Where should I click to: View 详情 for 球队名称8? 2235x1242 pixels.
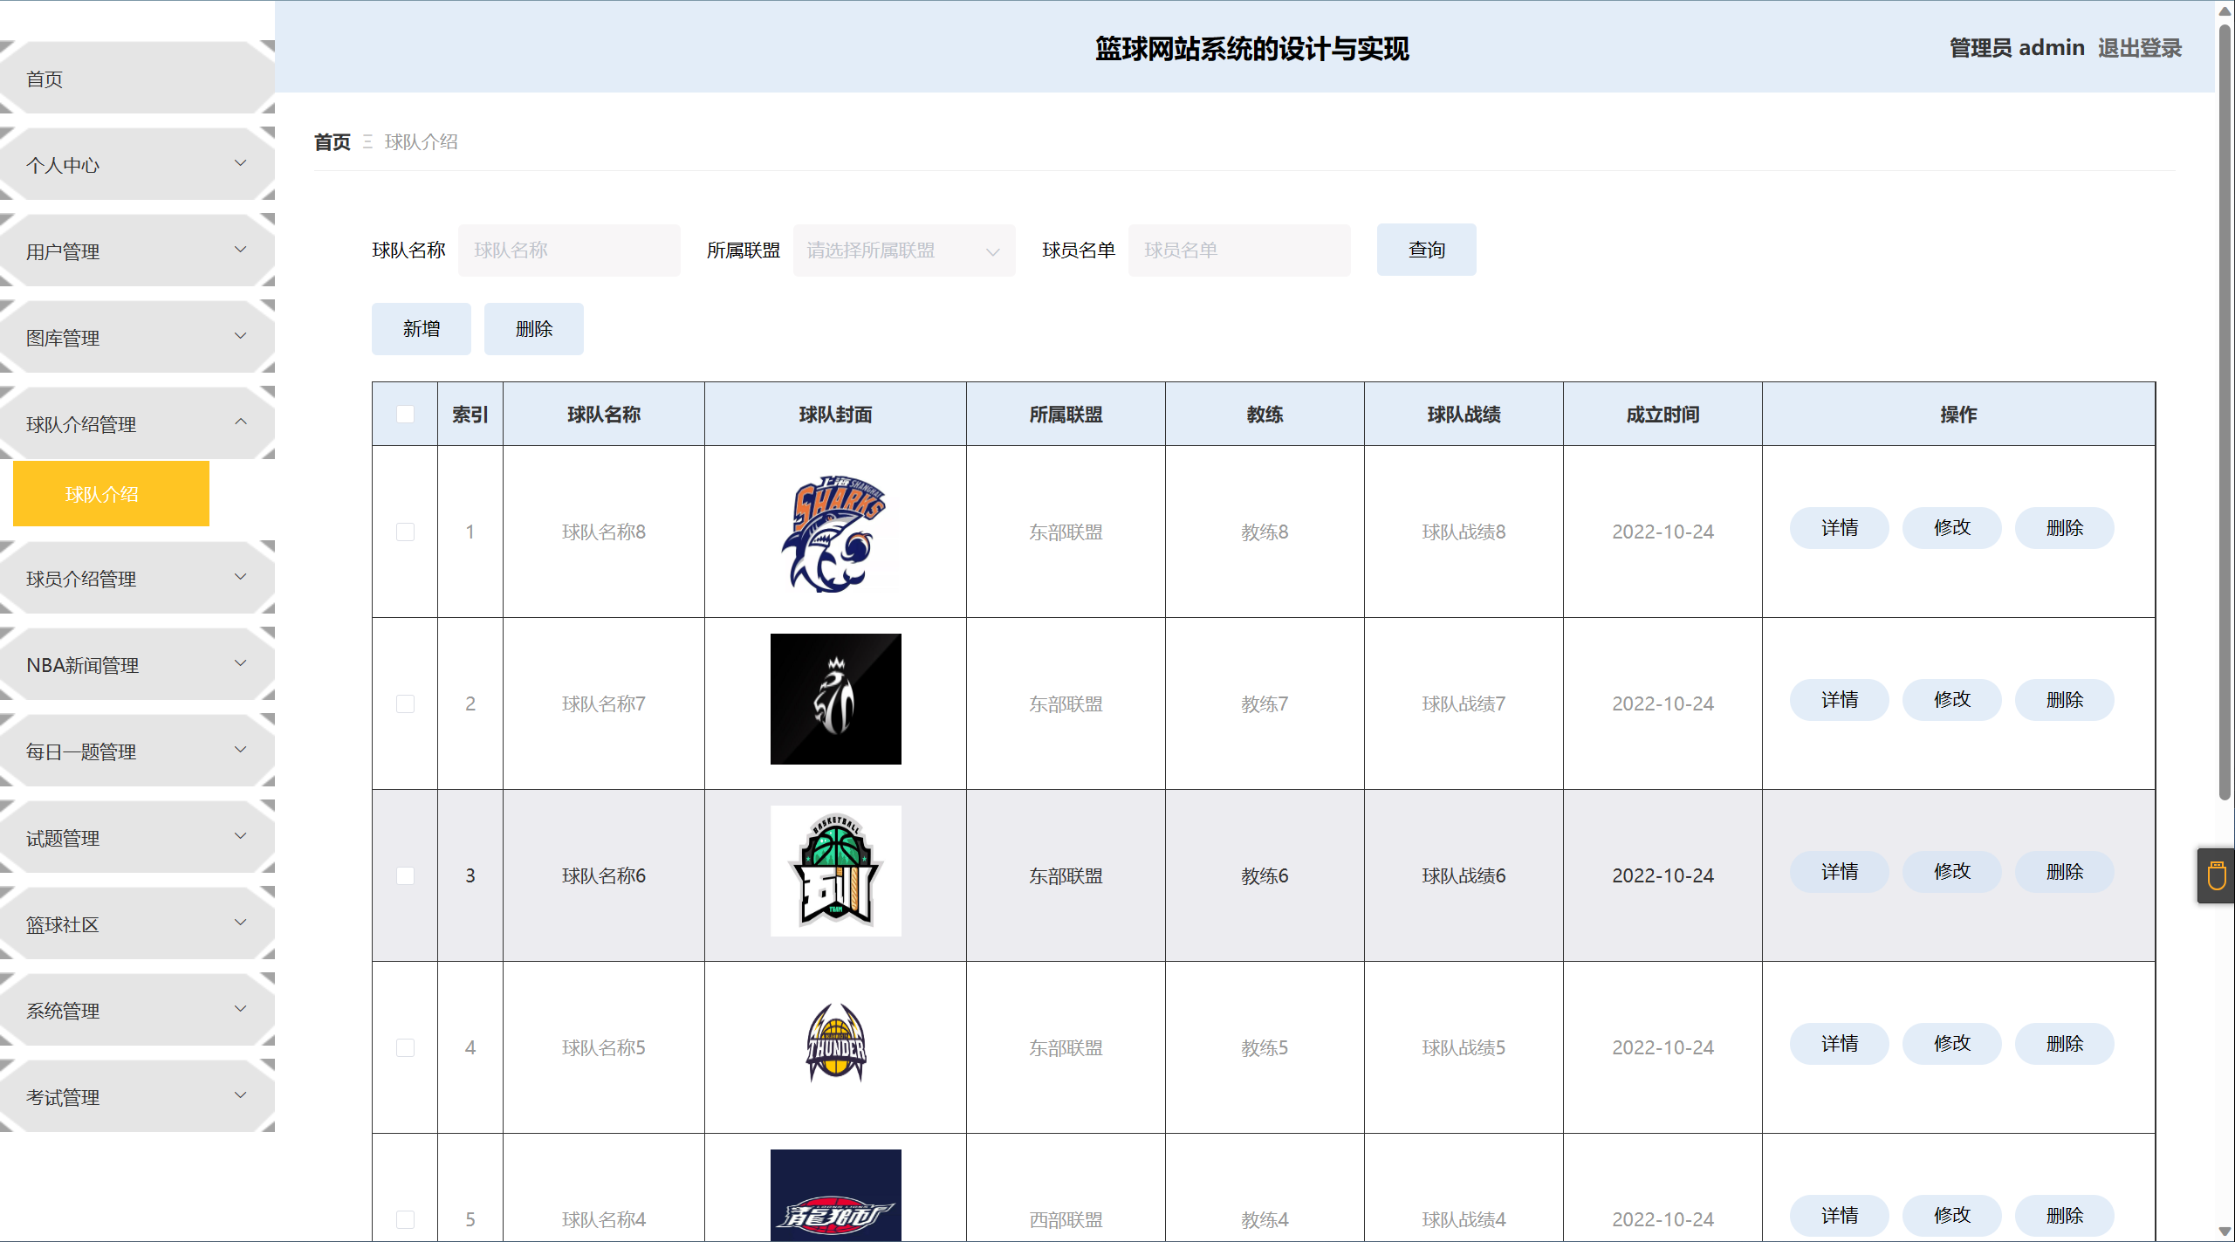tap(1839, 528)
